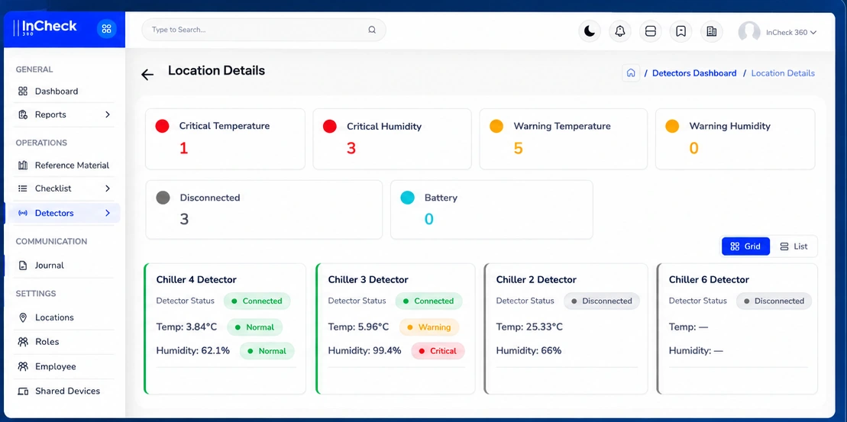
Task: Click the Reports icon in sidebar
Action: [x=23, y=114]
